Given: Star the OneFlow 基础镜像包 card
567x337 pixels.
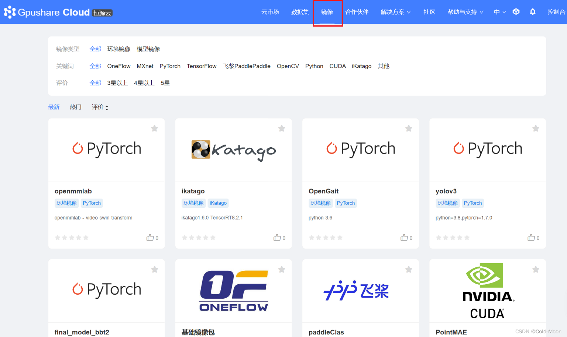Looking at the screenshot, I should (x=282, y=270).
